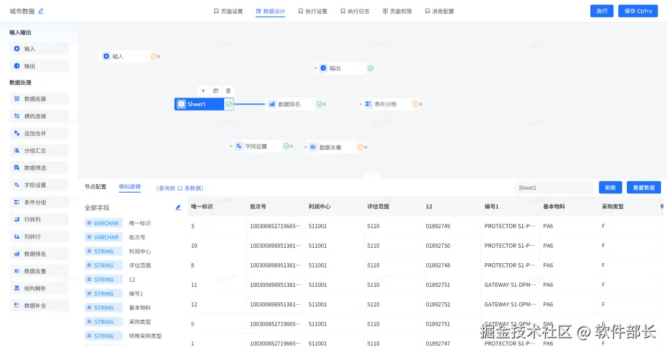Open VARCHAR type dropdown for 唯一标识

tap(103, 223)
